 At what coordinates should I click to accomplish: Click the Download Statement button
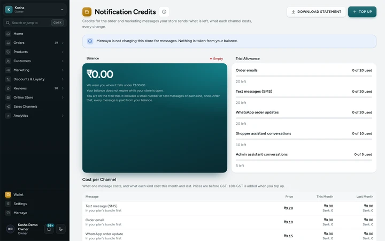click(x=316, y=12)
